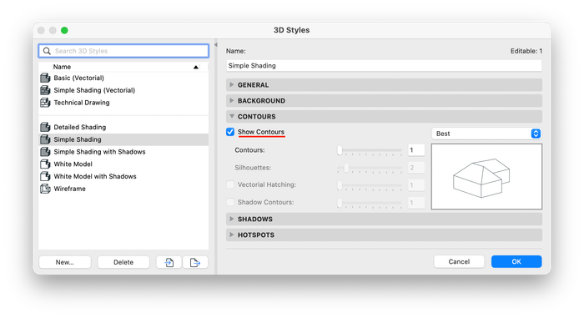Expand the BACKGROUND section
The width and height of the screenshot is (584, 318).
click(x=384, y=101)
